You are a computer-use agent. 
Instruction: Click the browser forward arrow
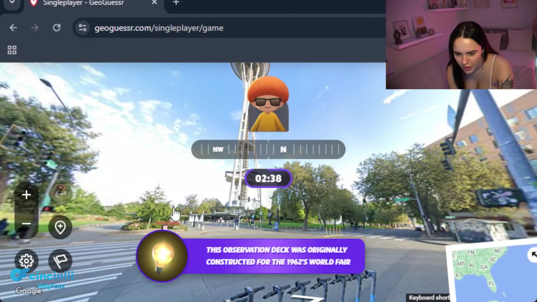pyautogui.click(x=35, y=28)
